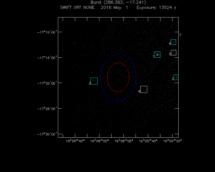The height and width of the screenshot is (172, 215).
Task: Click declination label -17°30'00"
Action: tap(47, 134)
